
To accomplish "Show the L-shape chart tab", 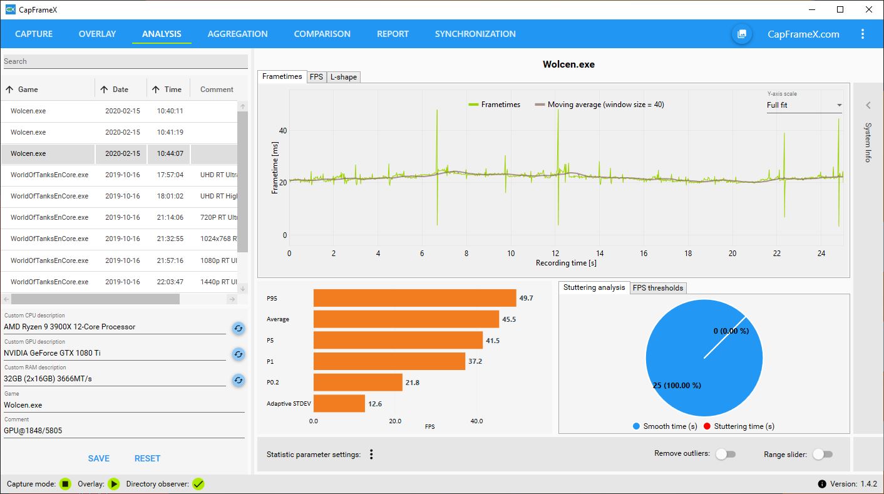I will (x=343, y=76).
